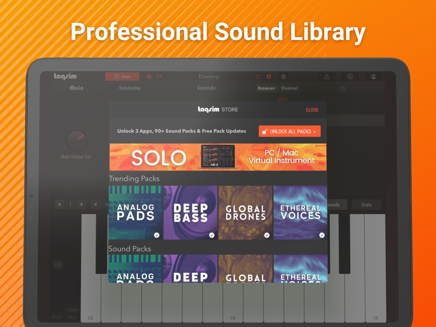Adjust the Main Output Vol knob
The image size is (436, 327).
tap(76, 141)
